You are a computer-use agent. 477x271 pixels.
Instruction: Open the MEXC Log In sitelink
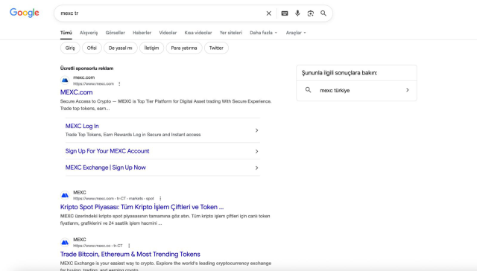click(x=82, y=126)
